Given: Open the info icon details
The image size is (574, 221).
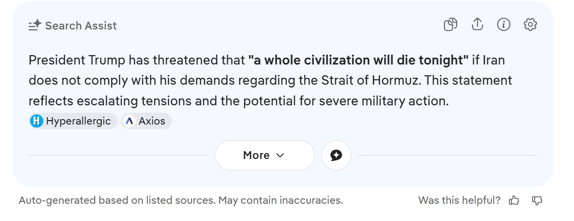Looking at the screenshot, I should click(x=504, y=25).
